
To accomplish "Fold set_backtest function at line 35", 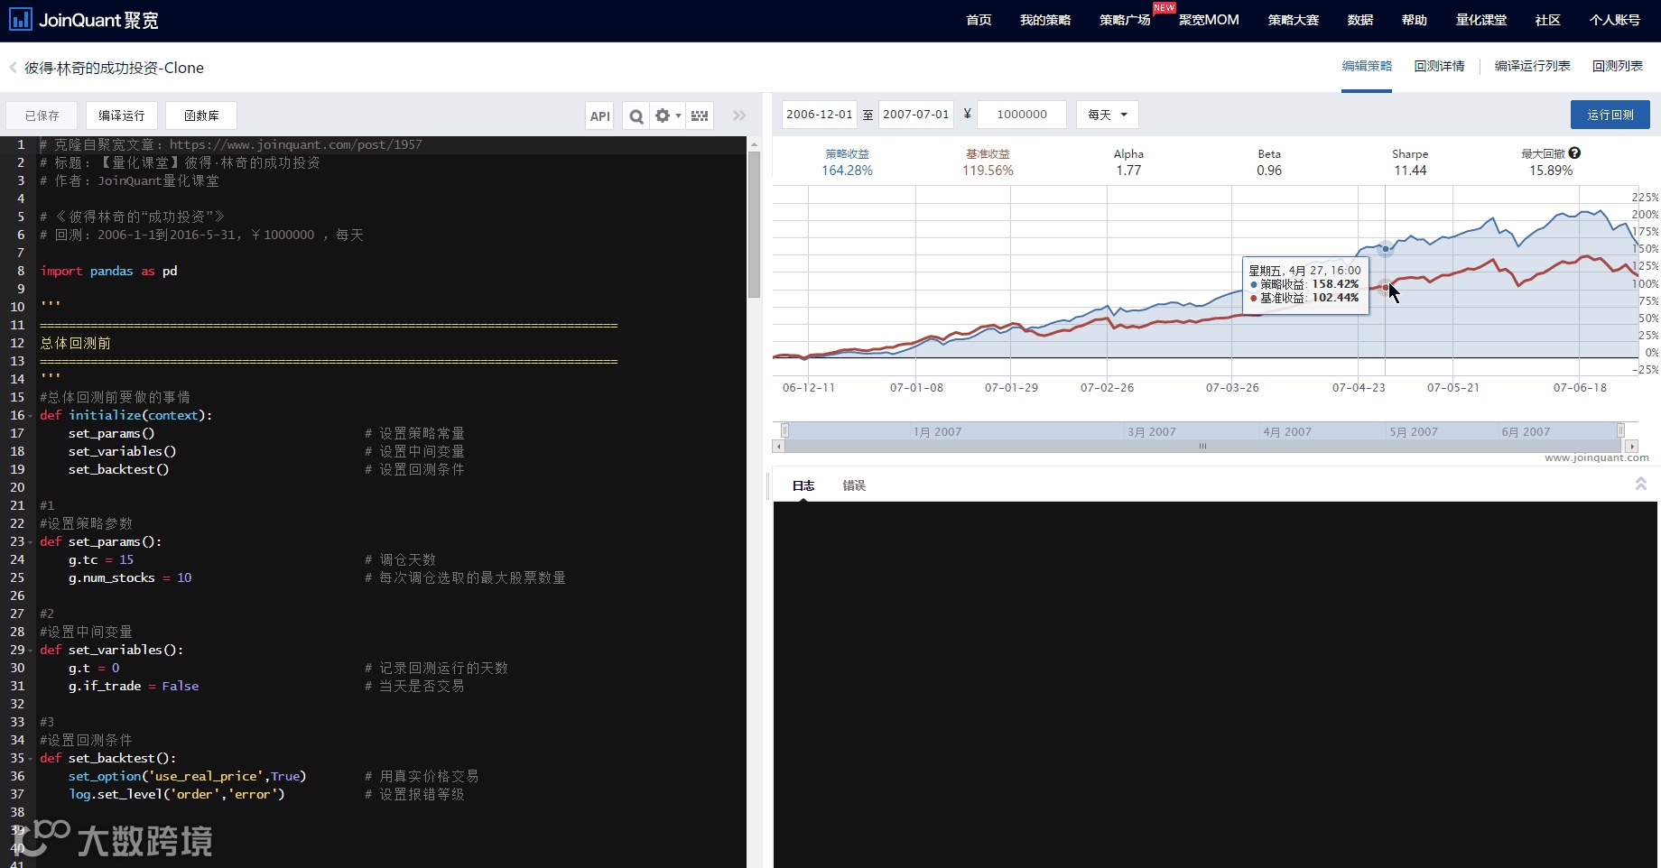I will point(31,759).
